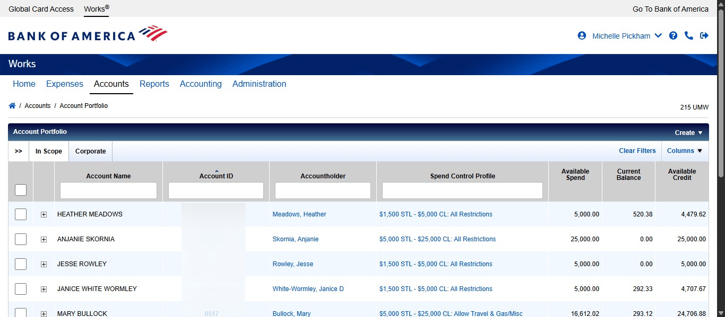Check the box for Heather Meadows
Viewport: 725px width, 317px height.
[21, 214]
